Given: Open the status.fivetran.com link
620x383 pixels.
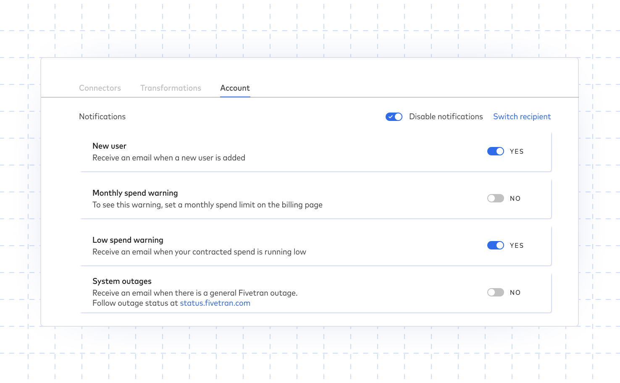Looking at the screenshot, I should click(x=215, y=303).
